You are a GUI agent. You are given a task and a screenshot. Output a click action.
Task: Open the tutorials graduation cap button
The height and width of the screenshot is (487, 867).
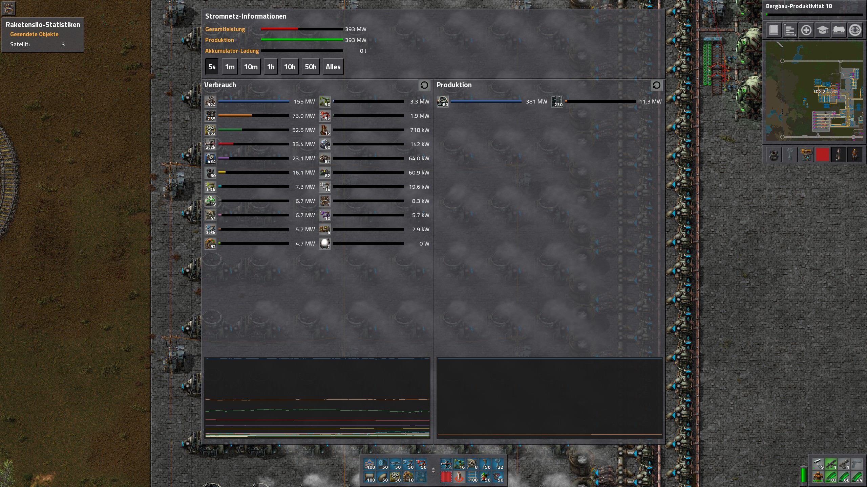(x=822, y=30)
